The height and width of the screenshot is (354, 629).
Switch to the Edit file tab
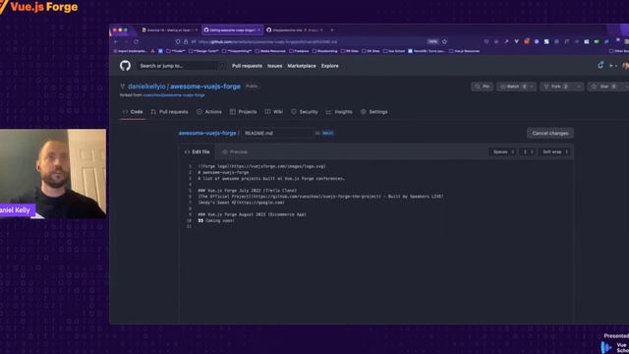click(197, 152)
